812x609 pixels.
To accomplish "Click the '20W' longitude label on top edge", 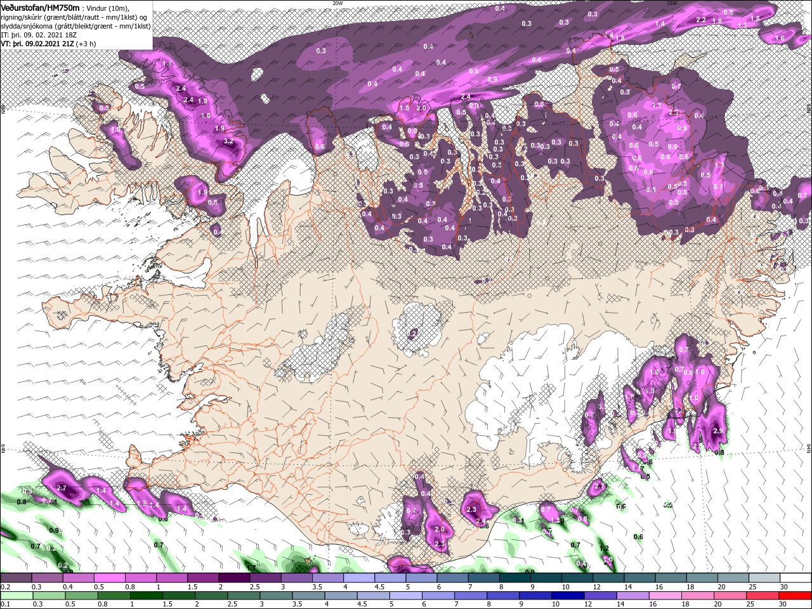I will coord(338,3).
